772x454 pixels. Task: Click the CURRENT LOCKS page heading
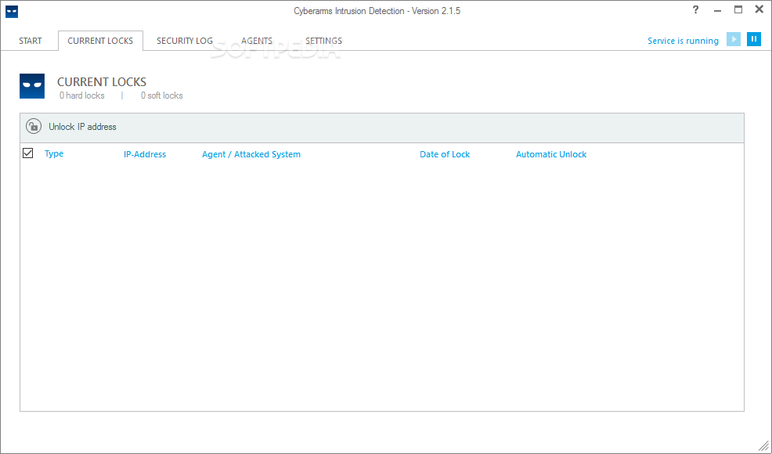click(102, 81)
